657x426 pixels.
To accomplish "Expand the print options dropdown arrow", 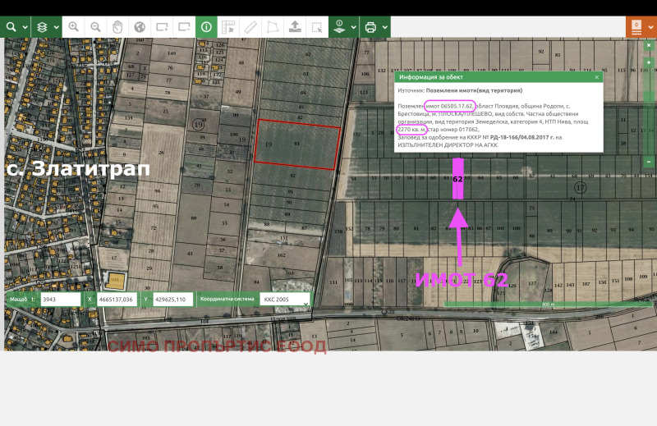I will pos(384,26).
